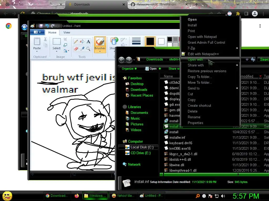This screenshot has width=269, height=201.
Task: Switch to the Home tab in Paint
Action: 52,32
